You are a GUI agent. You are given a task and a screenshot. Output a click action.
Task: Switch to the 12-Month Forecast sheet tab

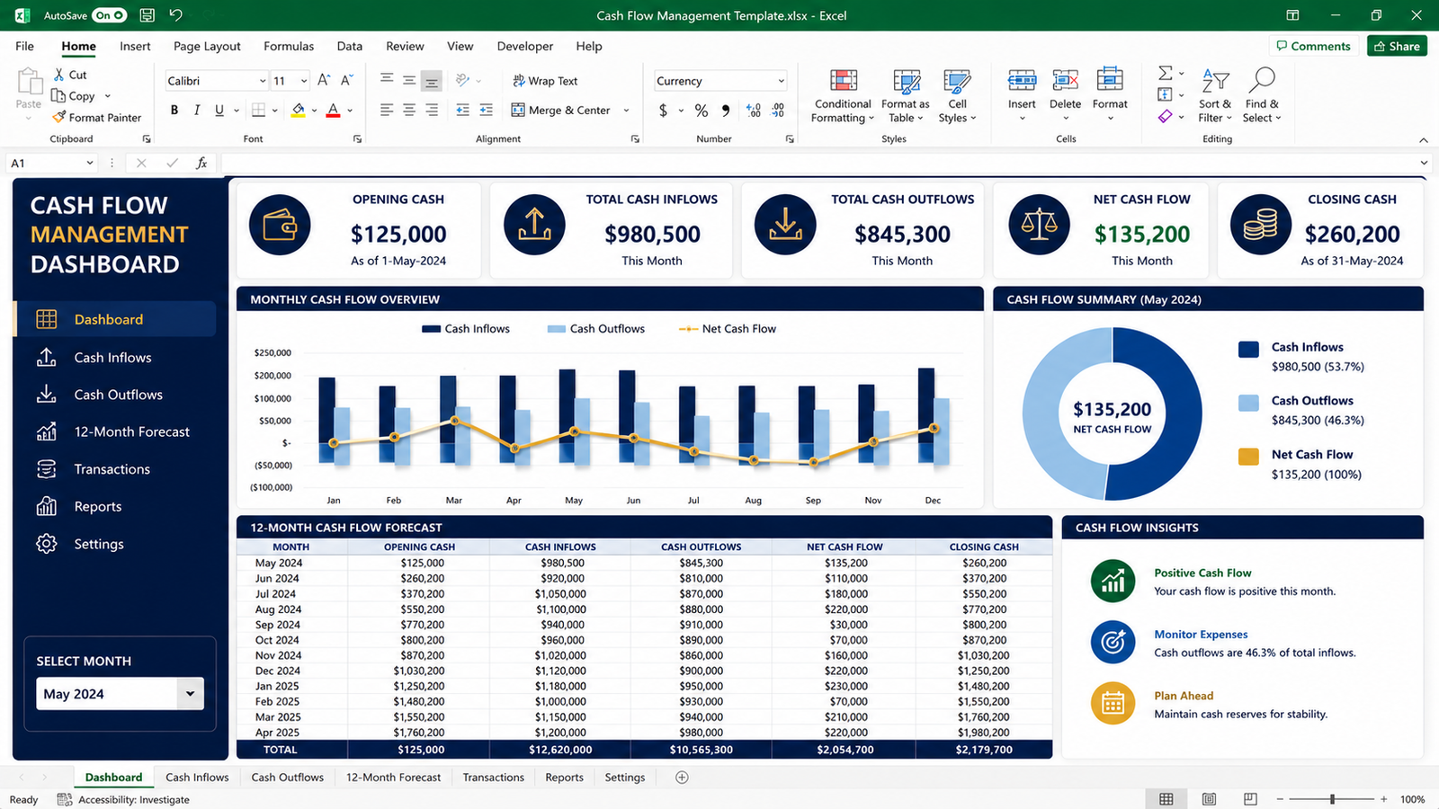tap(393, 778)
